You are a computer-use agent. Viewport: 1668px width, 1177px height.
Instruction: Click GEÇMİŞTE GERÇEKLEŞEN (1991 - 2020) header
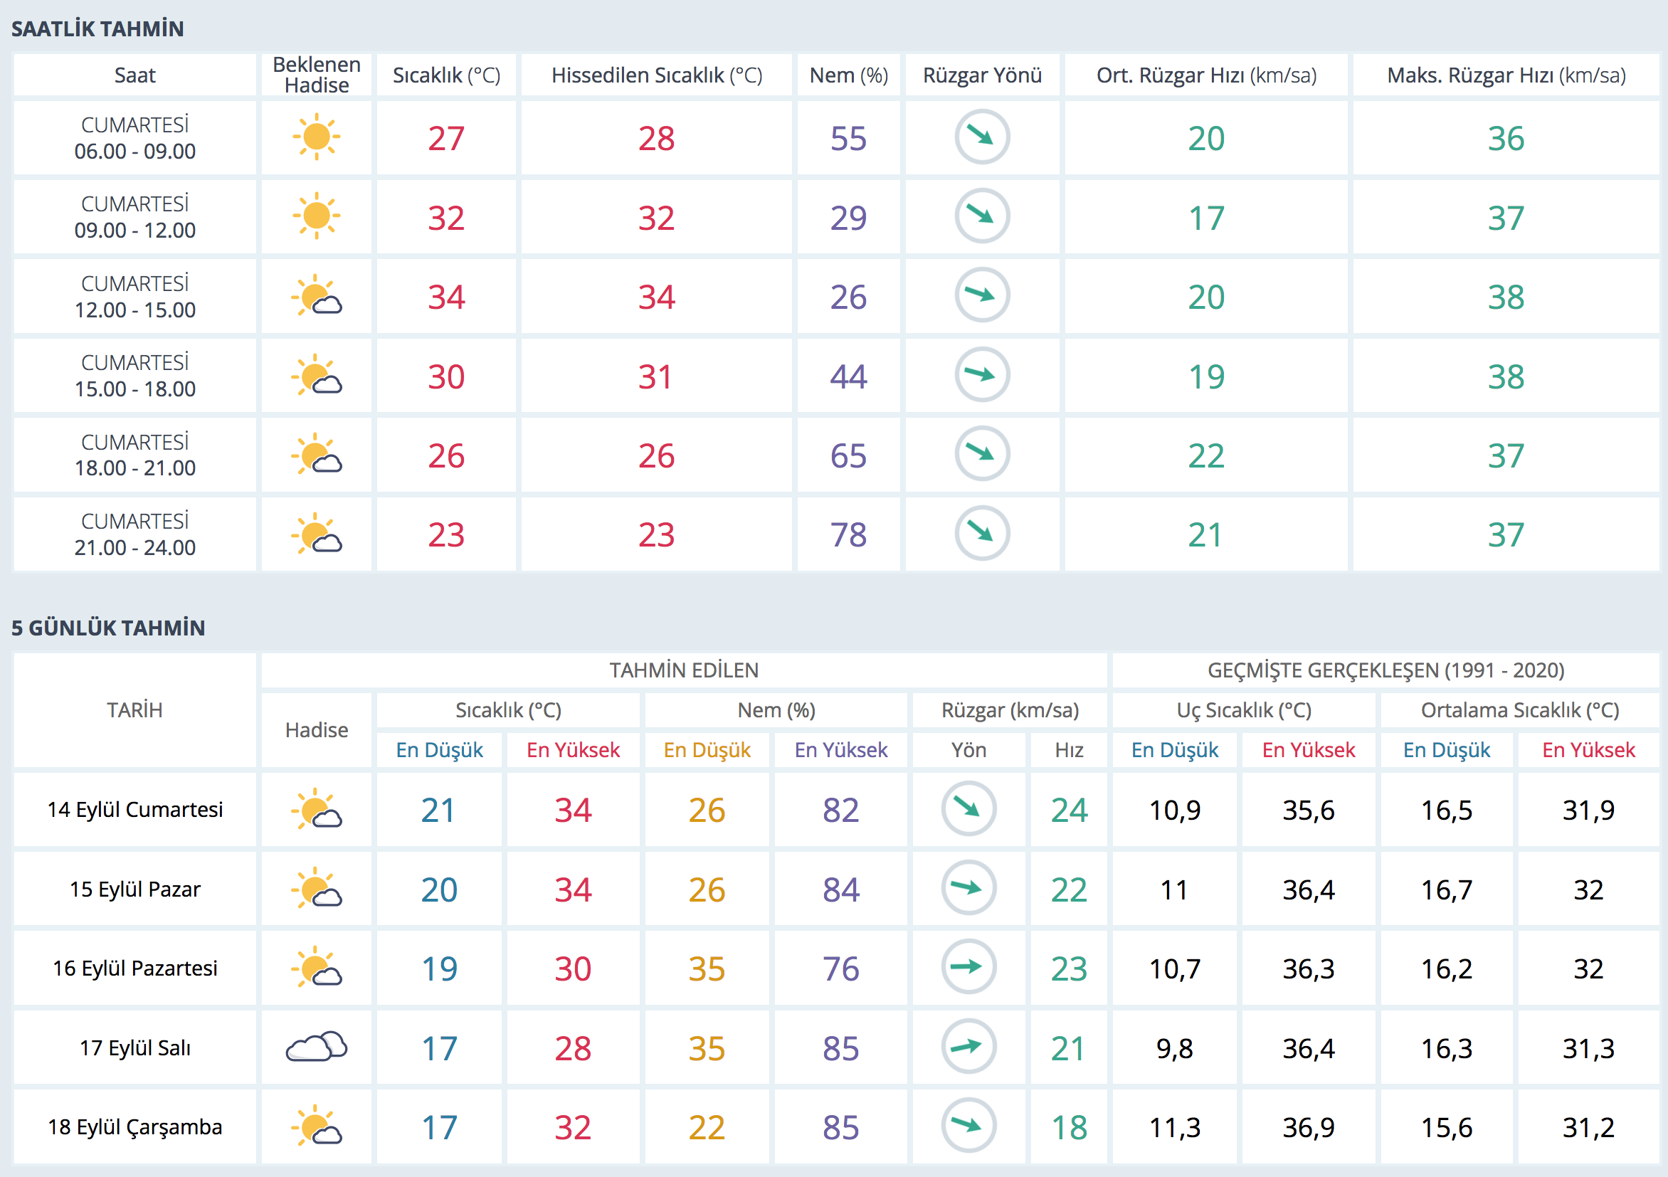pyautogui.click(x=1385, y=670)
